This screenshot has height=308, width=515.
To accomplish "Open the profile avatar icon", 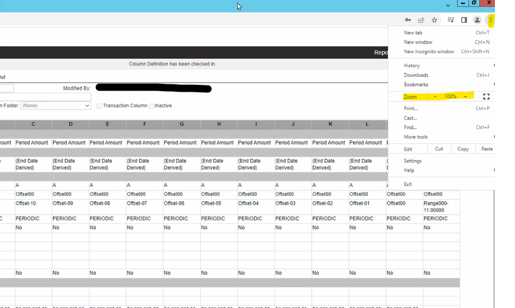I will 477,20.
